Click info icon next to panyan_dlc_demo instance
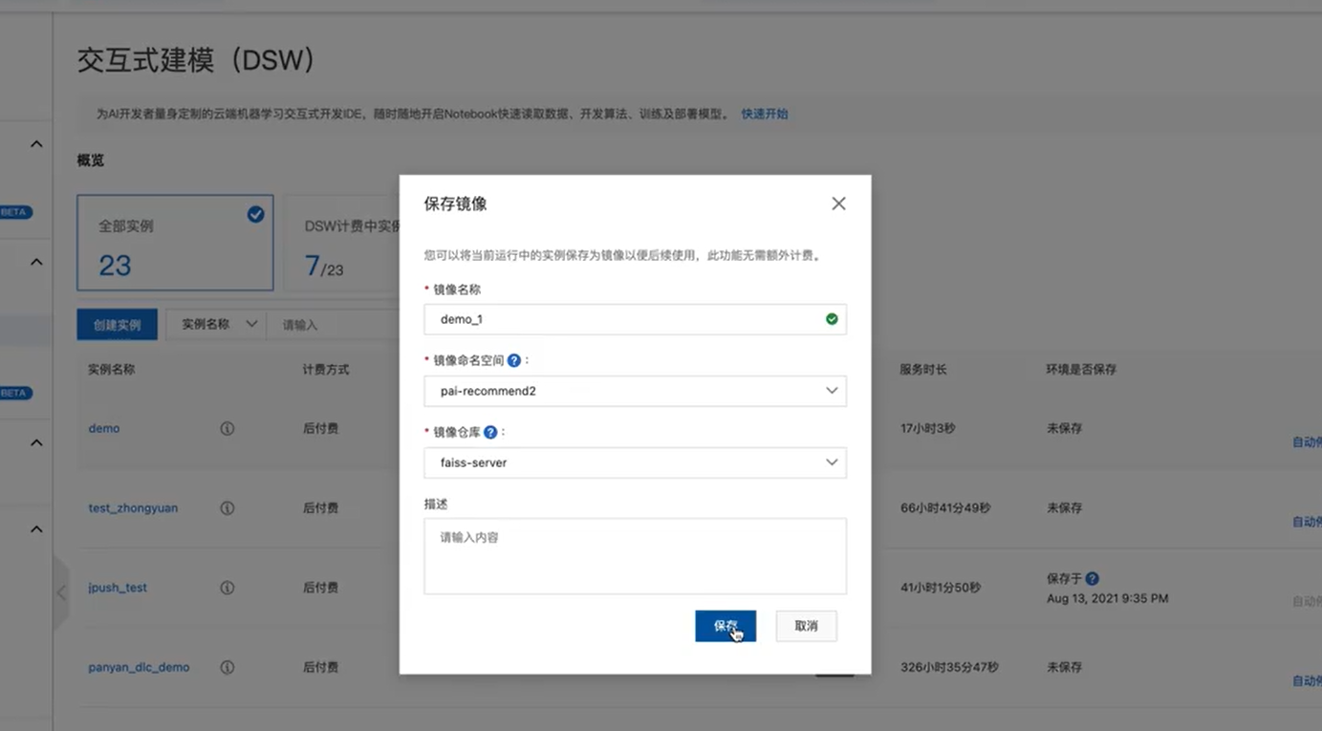This screenshot has height=731, width=1322. 227,667
